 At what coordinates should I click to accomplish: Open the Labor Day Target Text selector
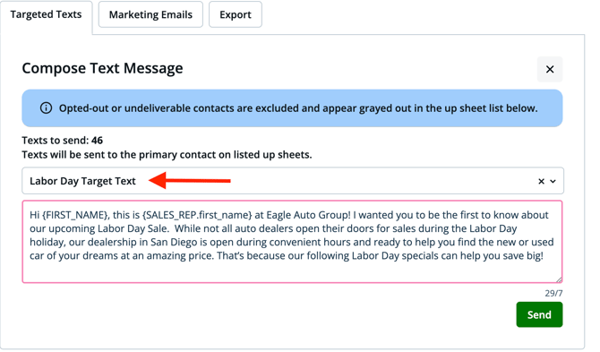[x=293, y=181]
